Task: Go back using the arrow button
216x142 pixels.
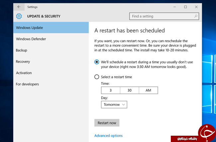Action: tap(19, 7)
